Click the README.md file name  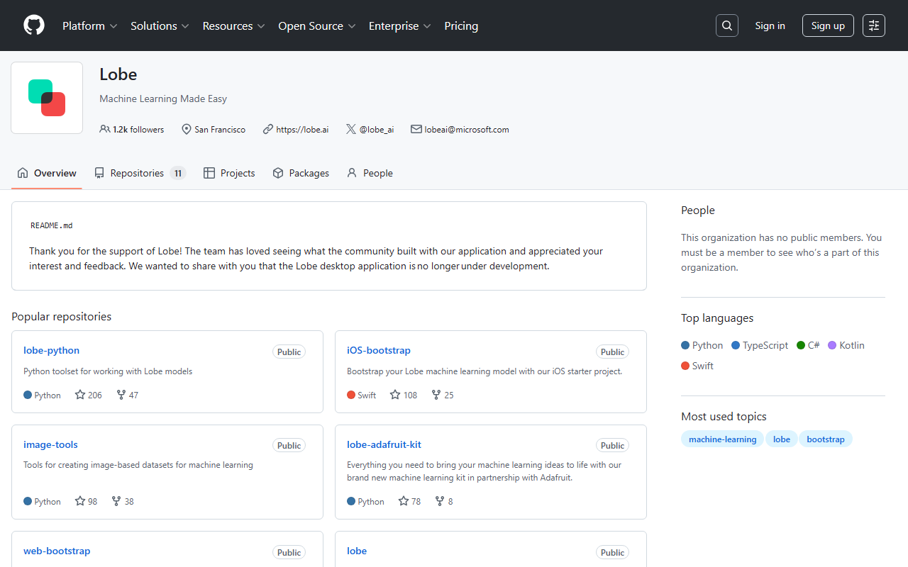tap(51, 225)
